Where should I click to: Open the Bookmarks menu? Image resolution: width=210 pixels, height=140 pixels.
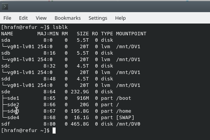click(x=68, y=18)
